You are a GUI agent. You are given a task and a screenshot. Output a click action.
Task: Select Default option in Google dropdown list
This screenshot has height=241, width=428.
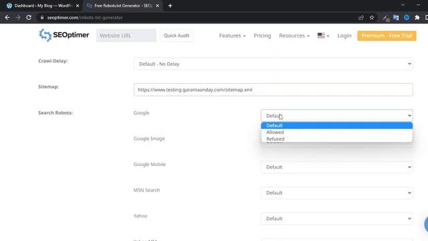[337, 125]
